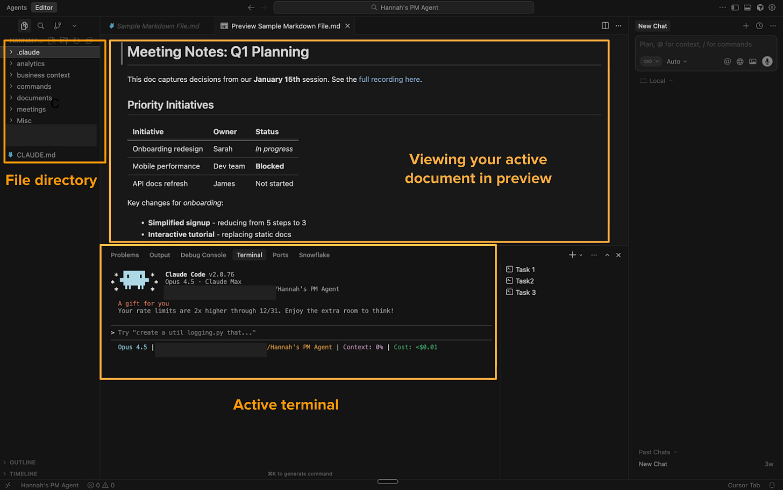Close the terminal panel
This screenshot has width=783, height=490.
coord(618,255)
